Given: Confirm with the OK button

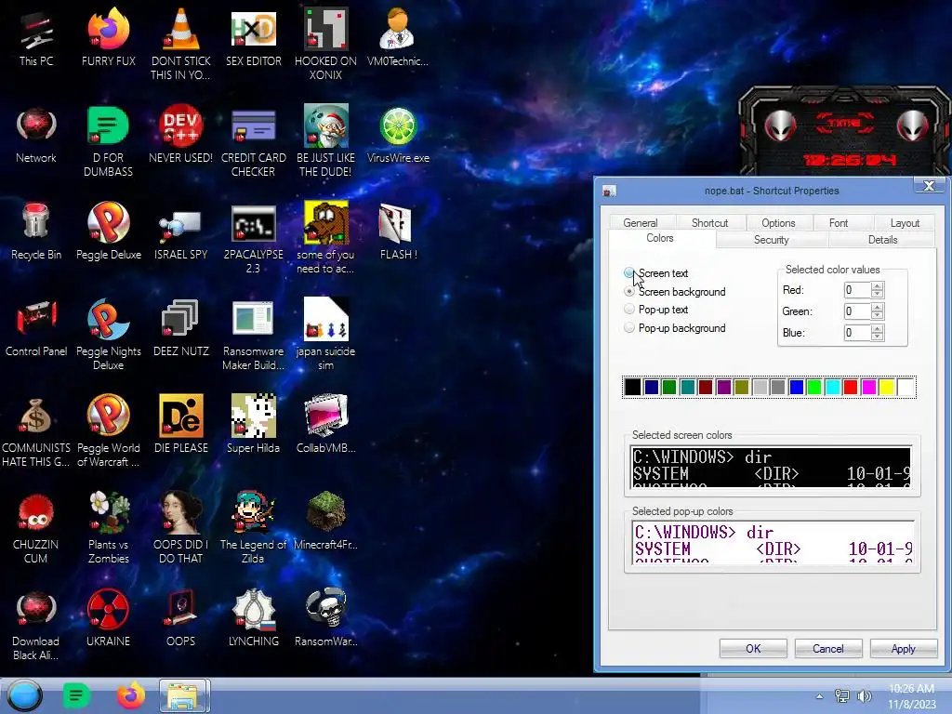Looking at the screenshot, I should tap(753, 648).
